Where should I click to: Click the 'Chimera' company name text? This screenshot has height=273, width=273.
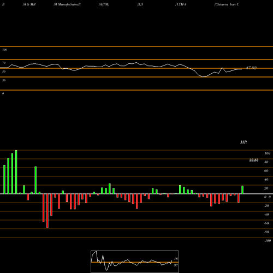222,4
